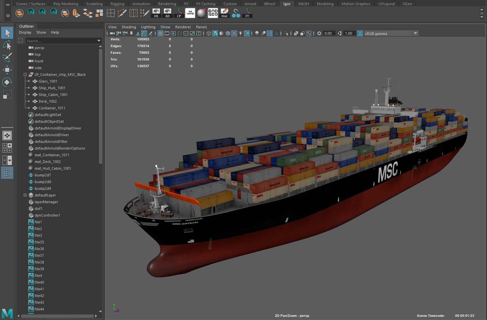Open the shelf menu hamburger icon

8,4
